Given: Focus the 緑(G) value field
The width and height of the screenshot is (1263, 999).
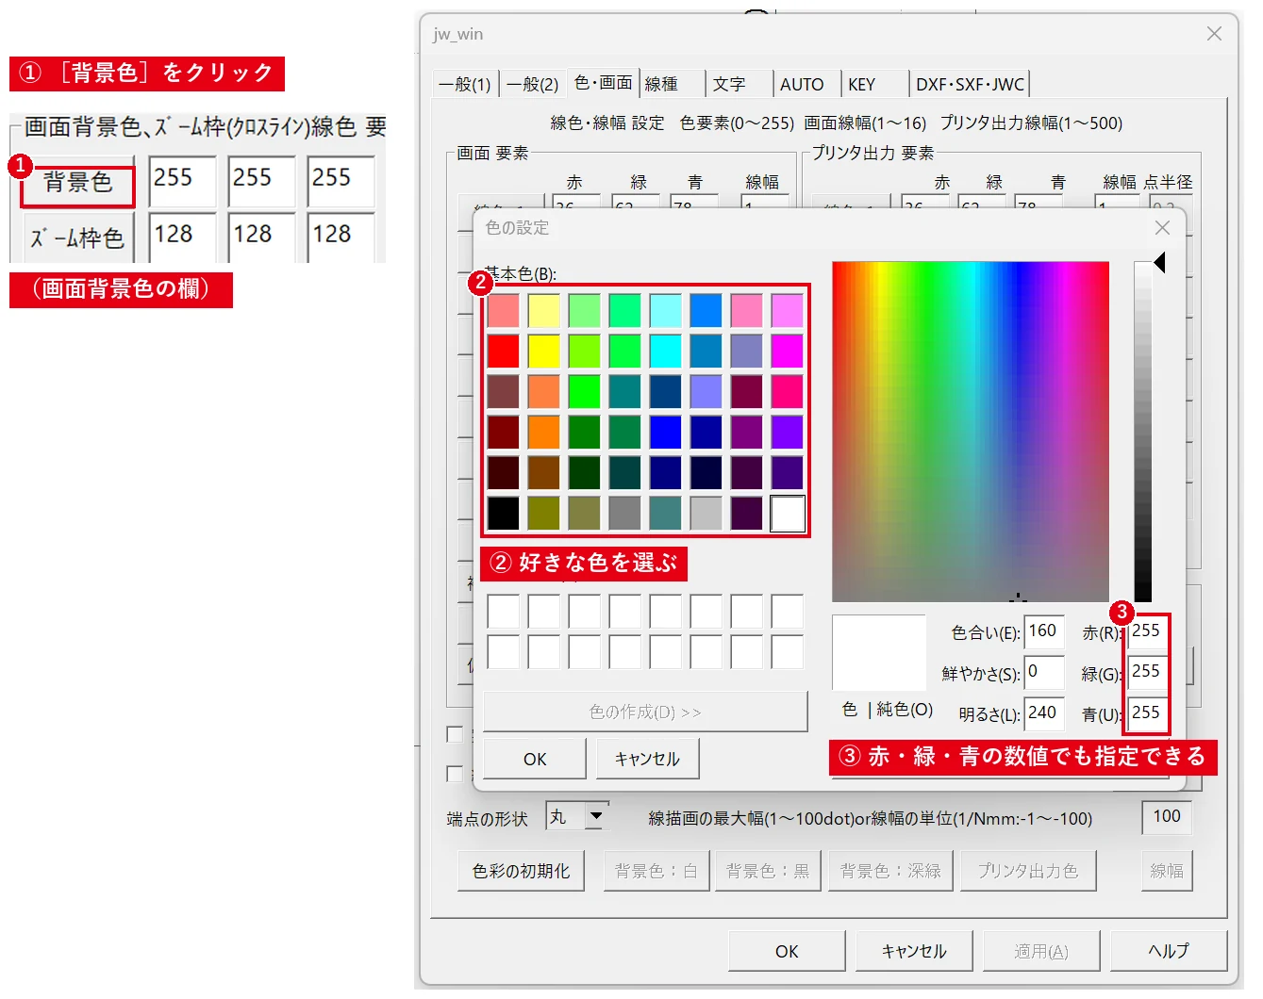Looking at the screenshot, I should 1147,672.
